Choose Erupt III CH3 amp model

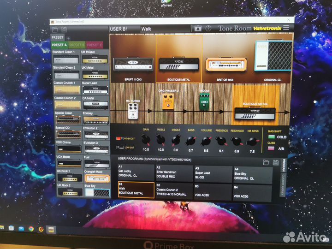click(133, 64)
